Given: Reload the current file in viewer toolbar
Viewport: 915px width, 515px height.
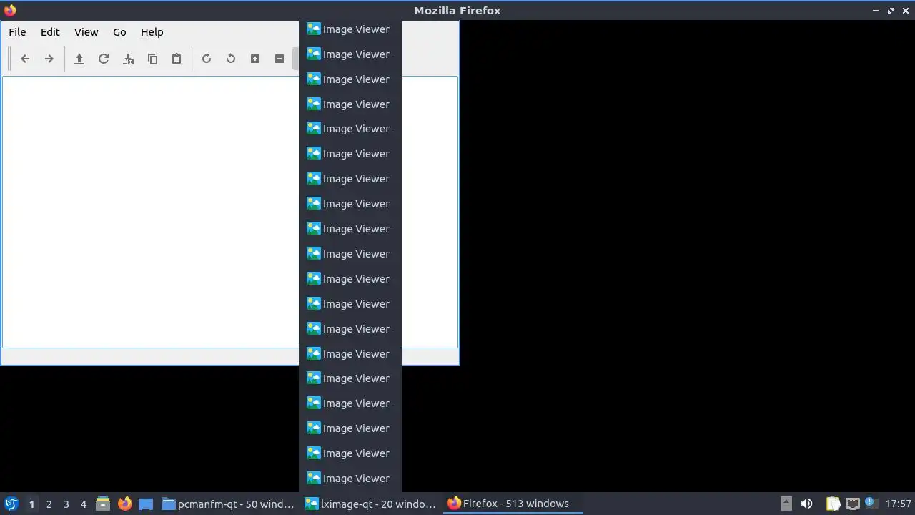Looking at the screenshot, I should click(104, 59).
